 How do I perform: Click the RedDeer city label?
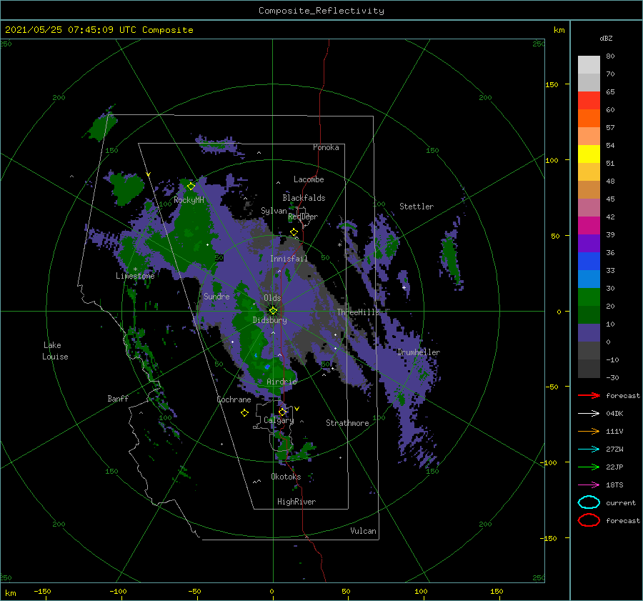303,217
